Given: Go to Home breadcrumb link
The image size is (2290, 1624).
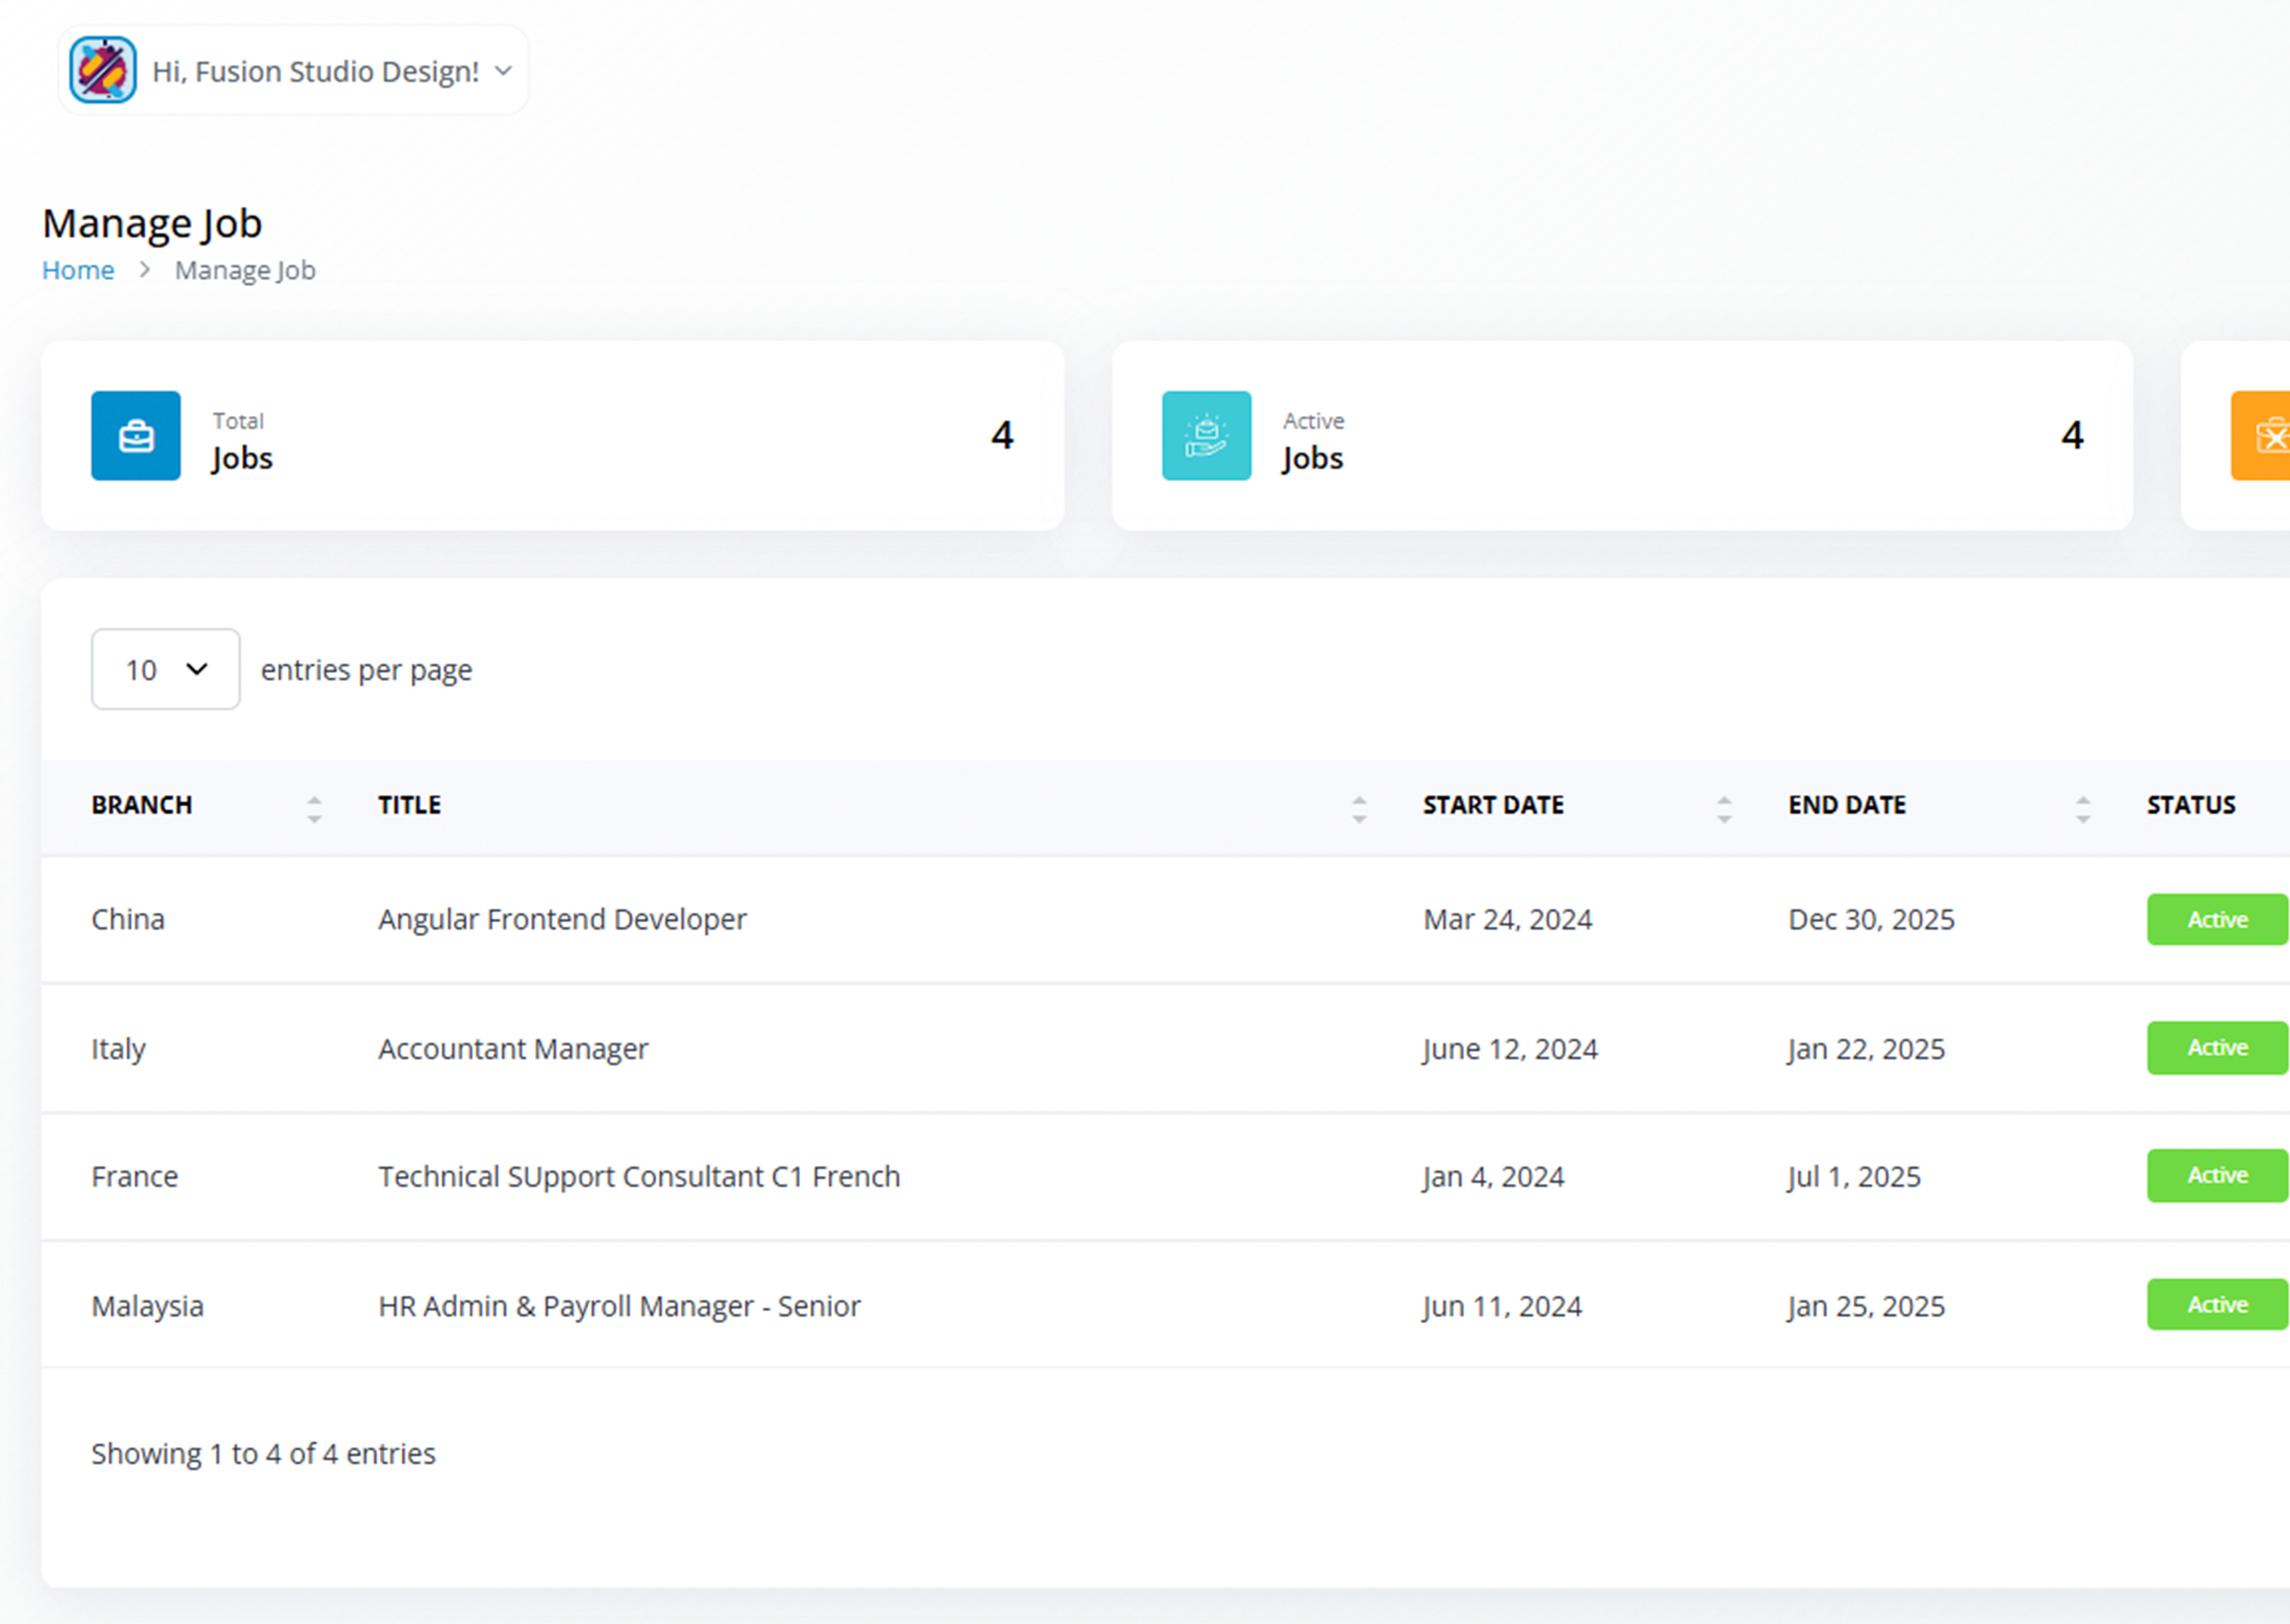Looking at the screenshot, I should click(78, 270).
